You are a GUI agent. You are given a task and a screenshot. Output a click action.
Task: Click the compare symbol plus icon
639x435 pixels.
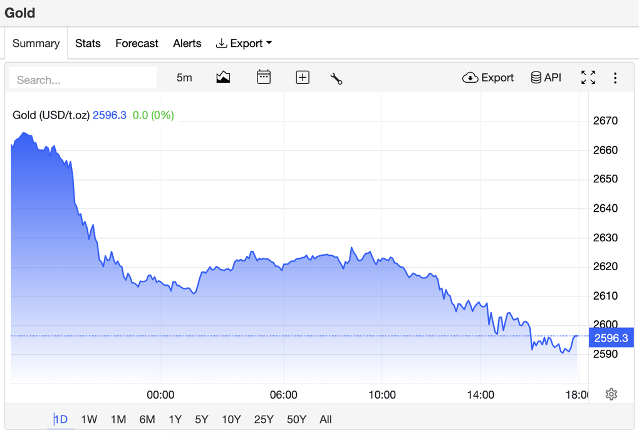[x=302, y=77]
